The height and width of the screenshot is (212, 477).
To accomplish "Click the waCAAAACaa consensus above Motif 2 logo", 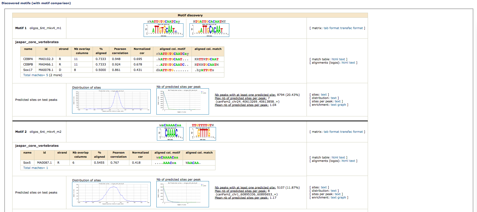I will tap(170, 125).
